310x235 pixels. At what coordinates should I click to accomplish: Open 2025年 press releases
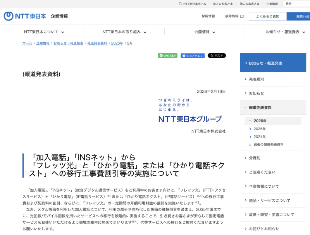pyautogui.click(x=260, y=129)
